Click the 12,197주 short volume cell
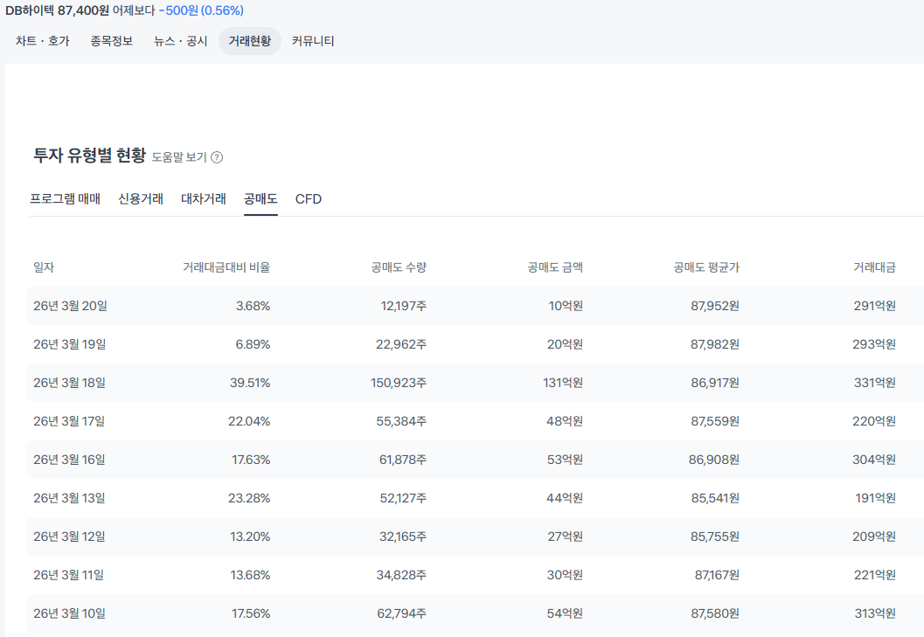The width and height of the screenshot is (924, 637). (x=404, y=306)
